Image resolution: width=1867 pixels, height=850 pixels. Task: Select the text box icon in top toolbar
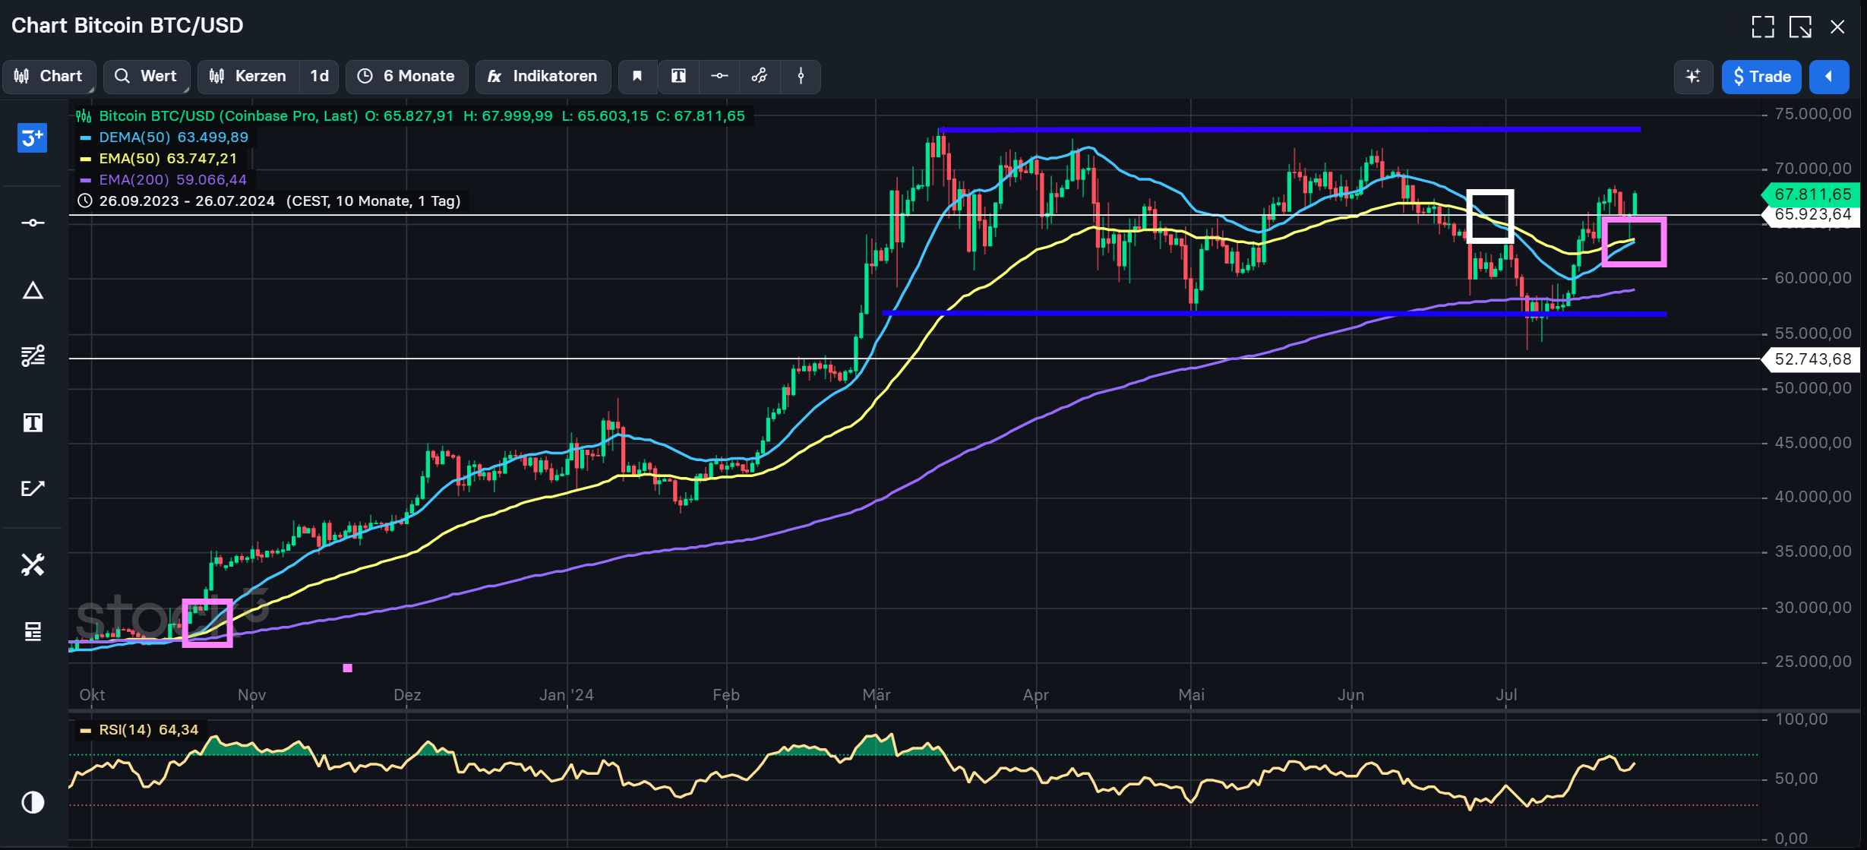(x=678, y=77)
